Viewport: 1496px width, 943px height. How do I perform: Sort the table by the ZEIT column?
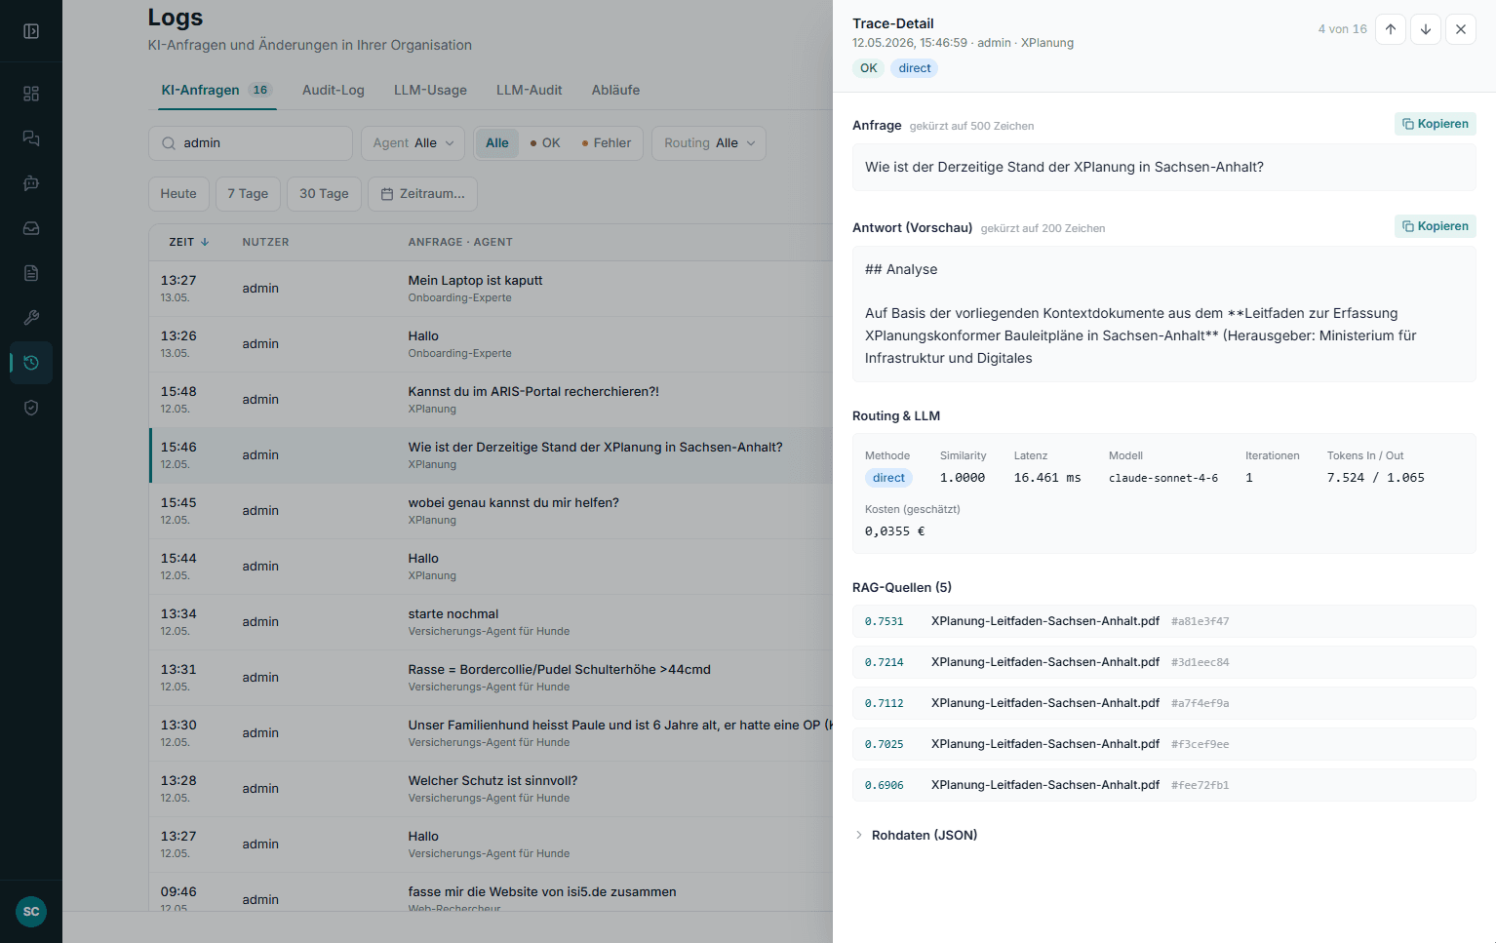click(189, 242)
